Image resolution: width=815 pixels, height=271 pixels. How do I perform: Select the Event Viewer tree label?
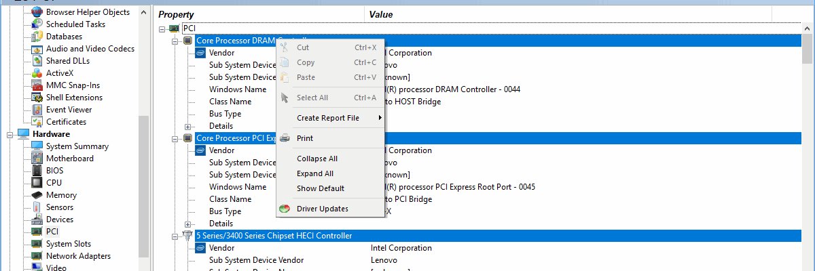[x=69, y=110]
